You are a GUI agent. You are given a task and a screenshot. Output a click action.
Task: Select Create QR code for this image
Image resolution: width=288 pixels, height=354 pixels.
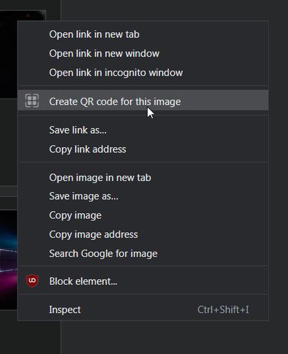pos(115,101)
